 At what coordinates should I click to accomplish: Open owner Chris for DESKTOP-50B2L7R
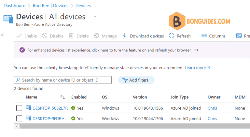212,108
